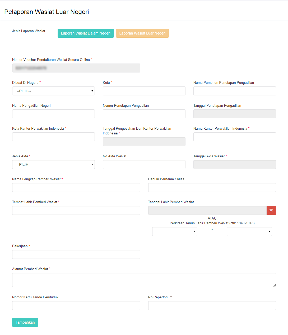Screen dimensions: 288x335
Task: Click the Nama Lengkap Pemberi Wasiat field
Action: (76, 187)
